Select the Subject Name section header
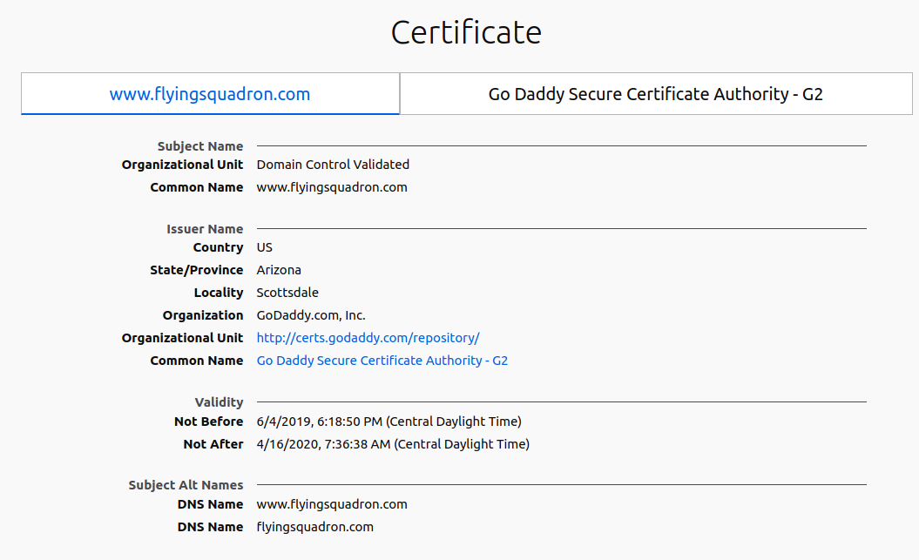919x560 pixels. (x=199, y=146)
